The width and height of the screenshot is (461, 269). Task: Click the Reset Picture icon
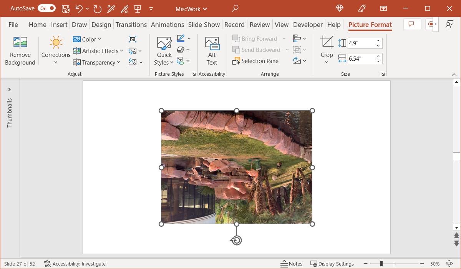click(133, 62)
